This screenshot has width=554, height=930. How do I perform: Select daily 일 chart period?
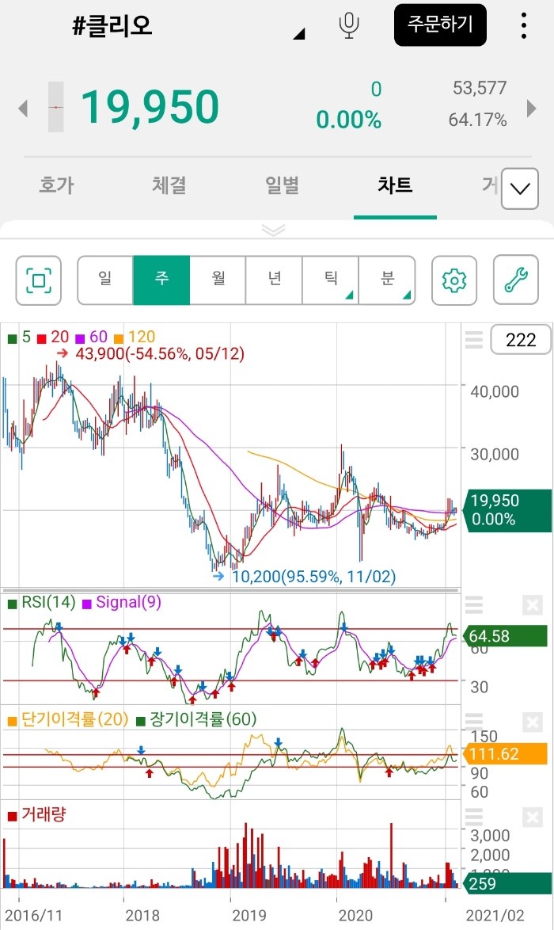tap(105, 280)
